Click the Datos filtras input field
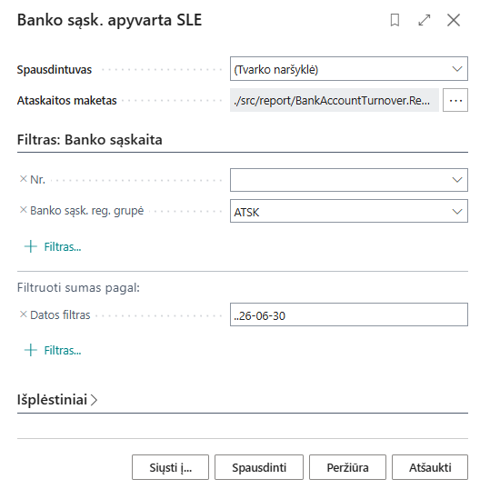 click(349, 314)
